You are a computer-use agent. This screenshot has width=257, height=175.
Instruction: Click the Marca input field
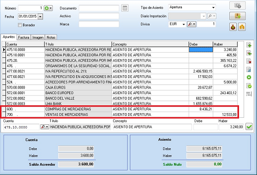[99, 24]
